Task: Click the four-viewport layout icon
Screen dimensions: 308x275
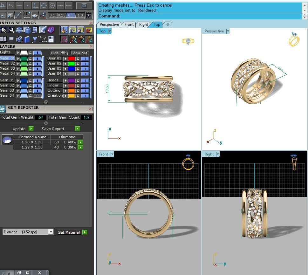Action: click(3, 39)
